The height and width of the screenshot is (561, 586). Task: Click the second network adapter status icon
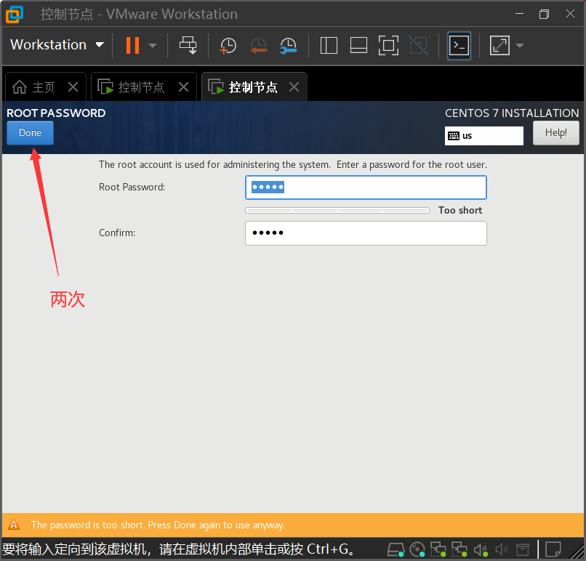(459, 549)
